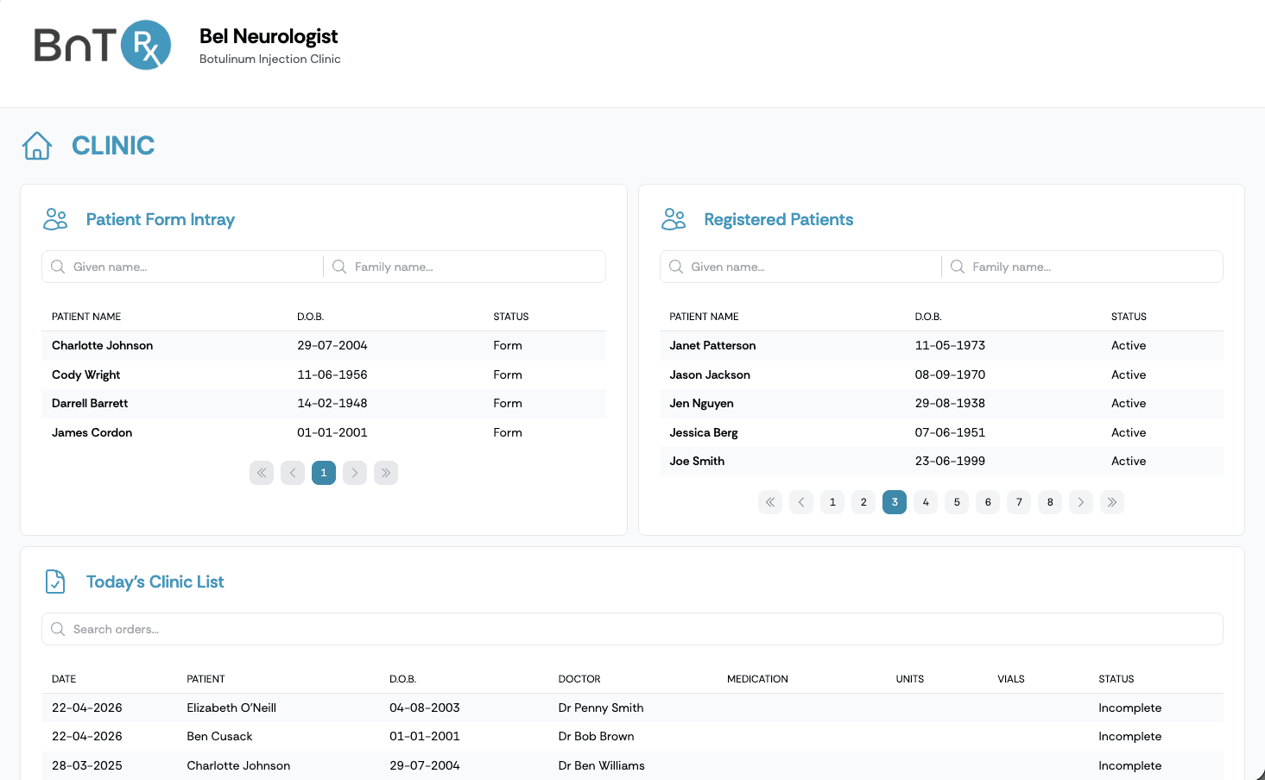The width and height of the screenshot is (1265, 780).
Task: Click Form status for Cody Wright
Action: 508,374
